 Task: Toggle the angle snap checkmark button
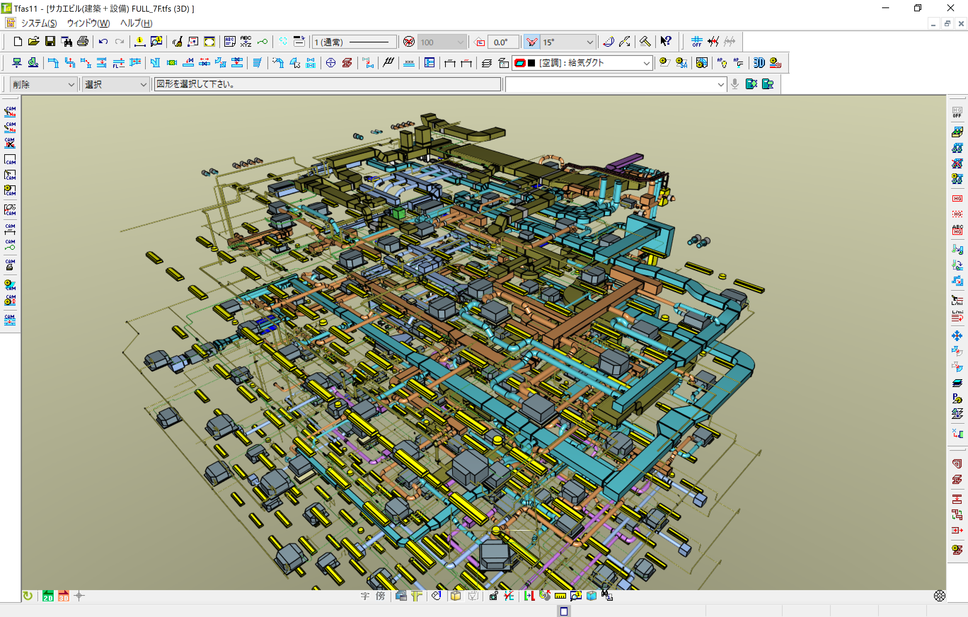click(531, 42)
